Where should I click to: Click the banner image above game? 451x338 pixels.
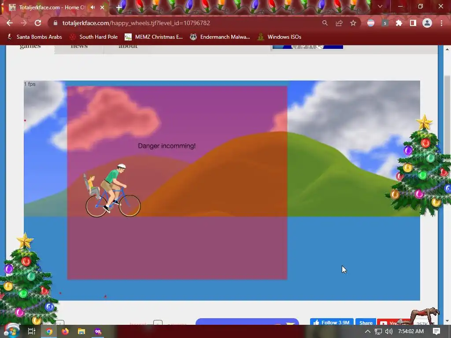[308, 47]
